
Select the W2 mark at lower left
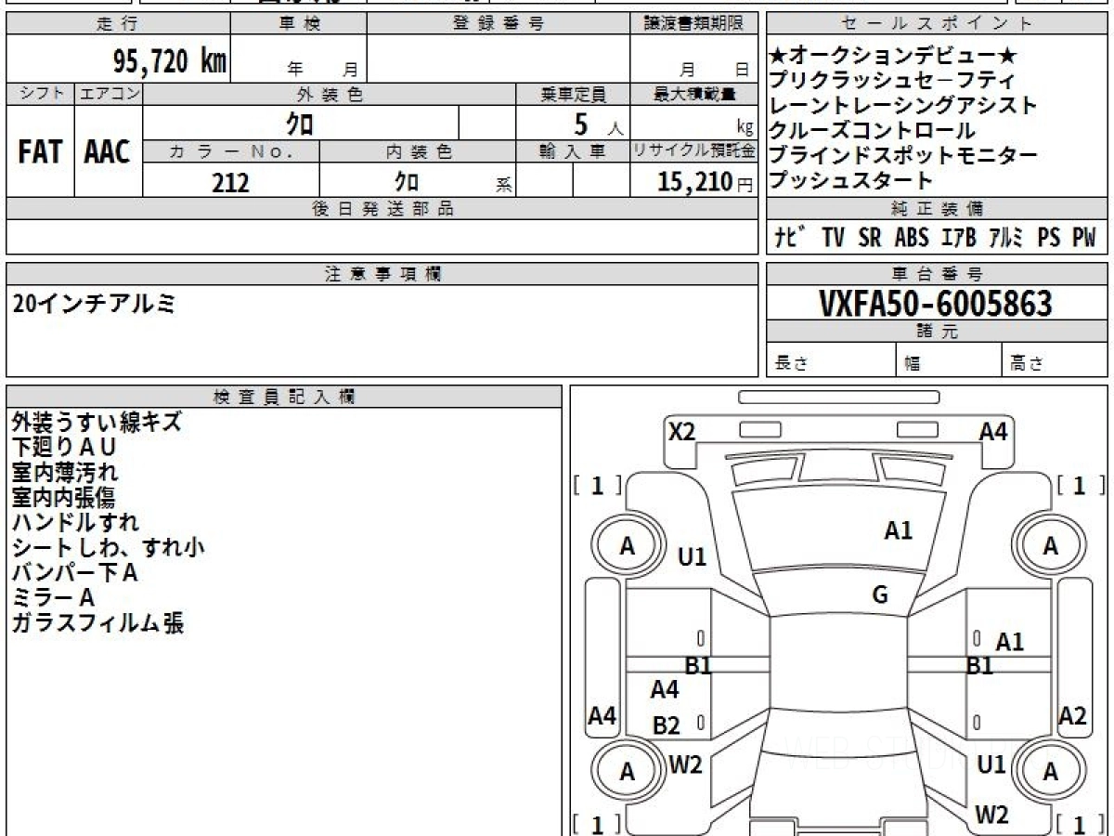tap(686, 765)
